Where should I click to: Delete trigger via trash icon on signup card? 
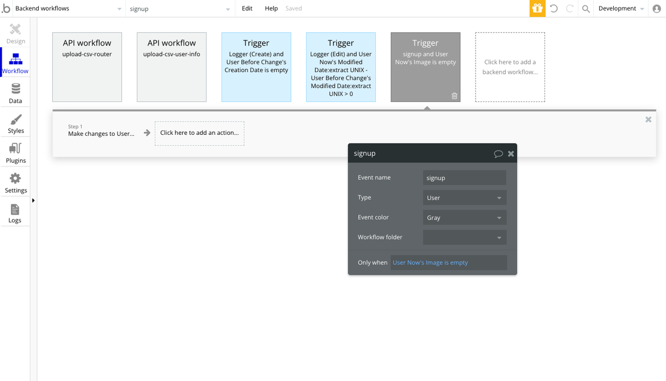pos(455,96)
